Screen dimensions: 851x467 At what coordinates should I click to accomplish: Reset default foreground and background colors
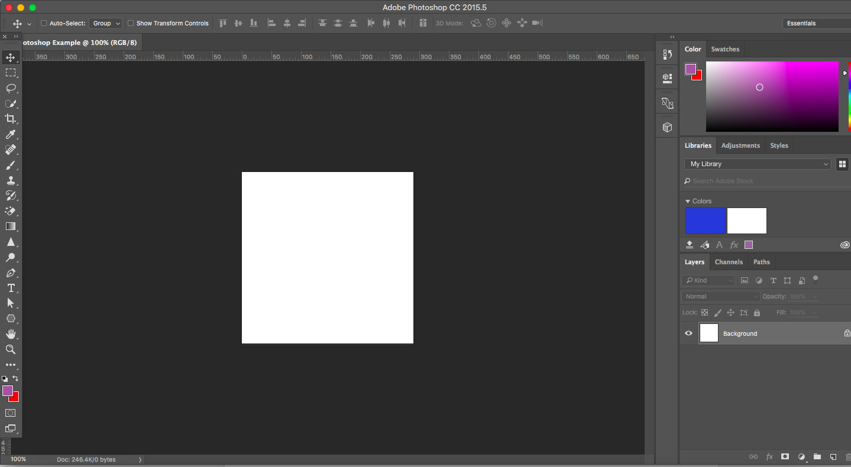click(x=5, y=378)
